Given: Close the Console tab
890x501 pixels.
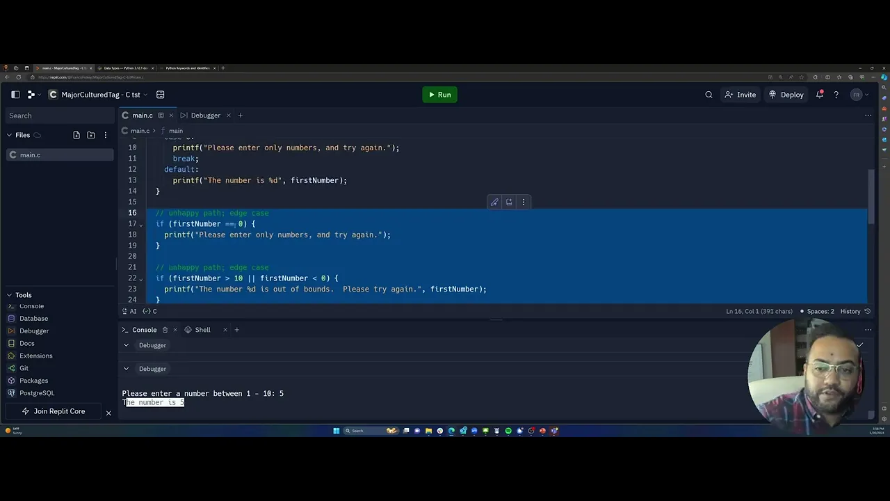Looking at the screenshot, I should 175,330.
